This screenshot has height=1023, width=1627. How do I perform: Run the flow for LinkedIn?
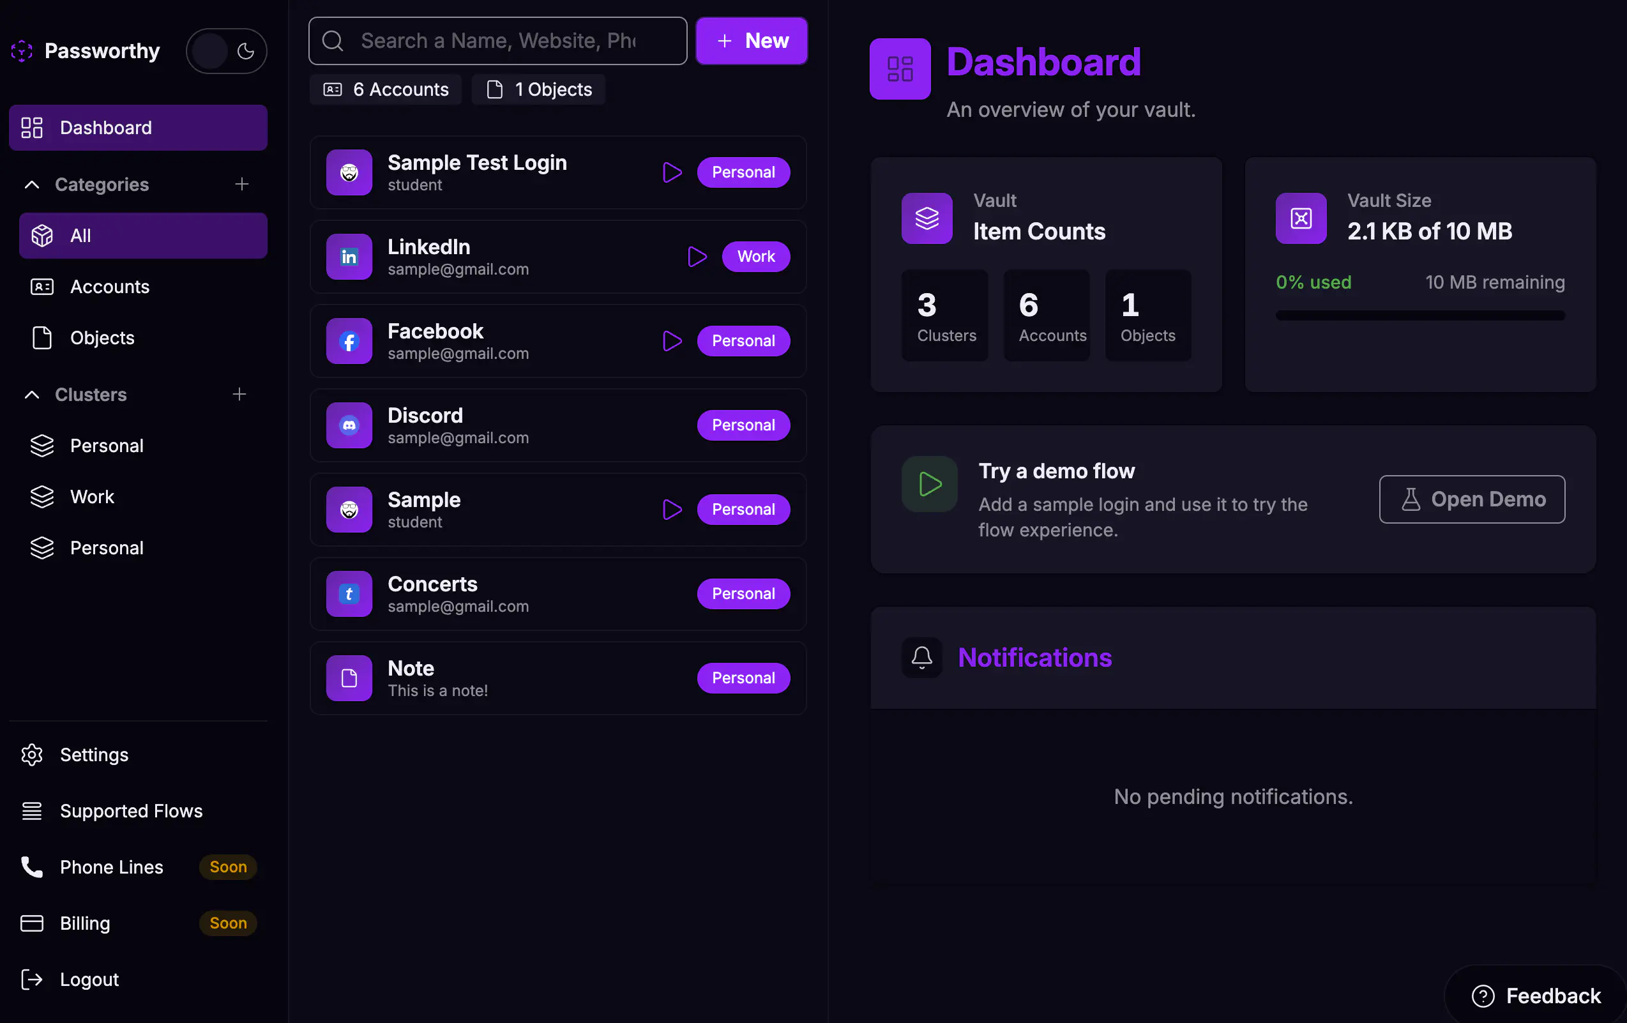[x=697, y=257]
